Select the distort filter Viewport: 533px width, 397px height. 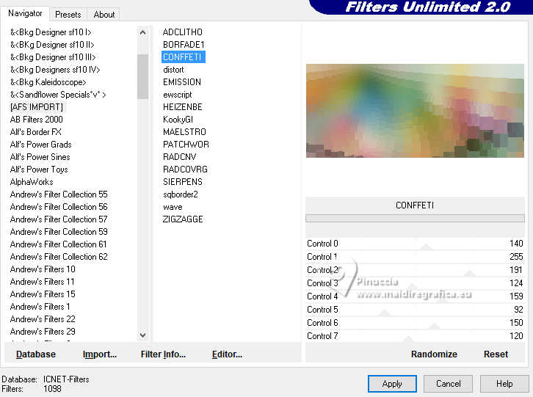pyautogui.click(x=173, y=70)
